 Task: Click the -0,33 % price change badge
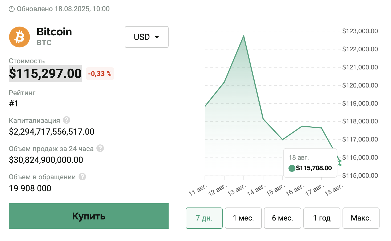tap(100, 74)
